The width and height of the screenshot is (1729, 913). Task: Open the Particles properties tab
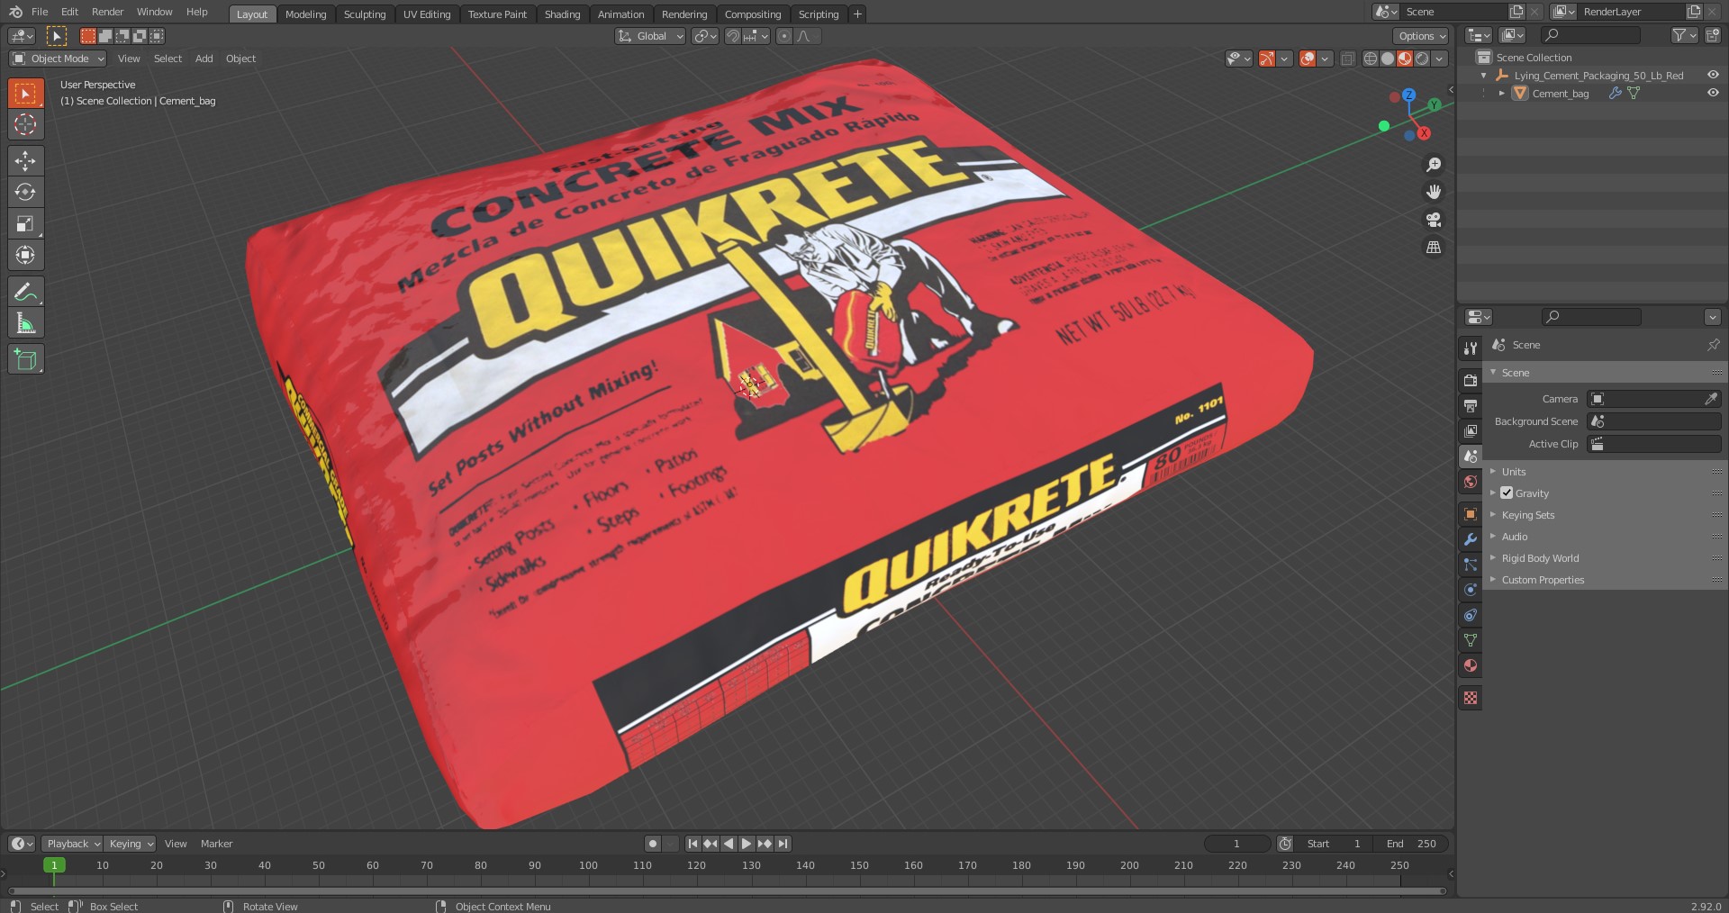tap(1471, 565)
